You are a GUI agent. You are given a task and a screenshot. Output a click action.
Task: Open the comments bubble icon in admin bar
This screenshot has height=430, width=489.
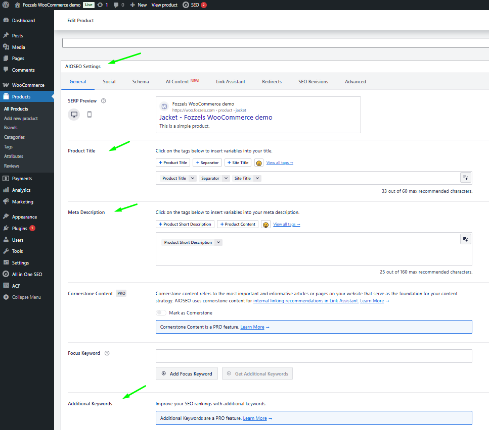[116, 5]
